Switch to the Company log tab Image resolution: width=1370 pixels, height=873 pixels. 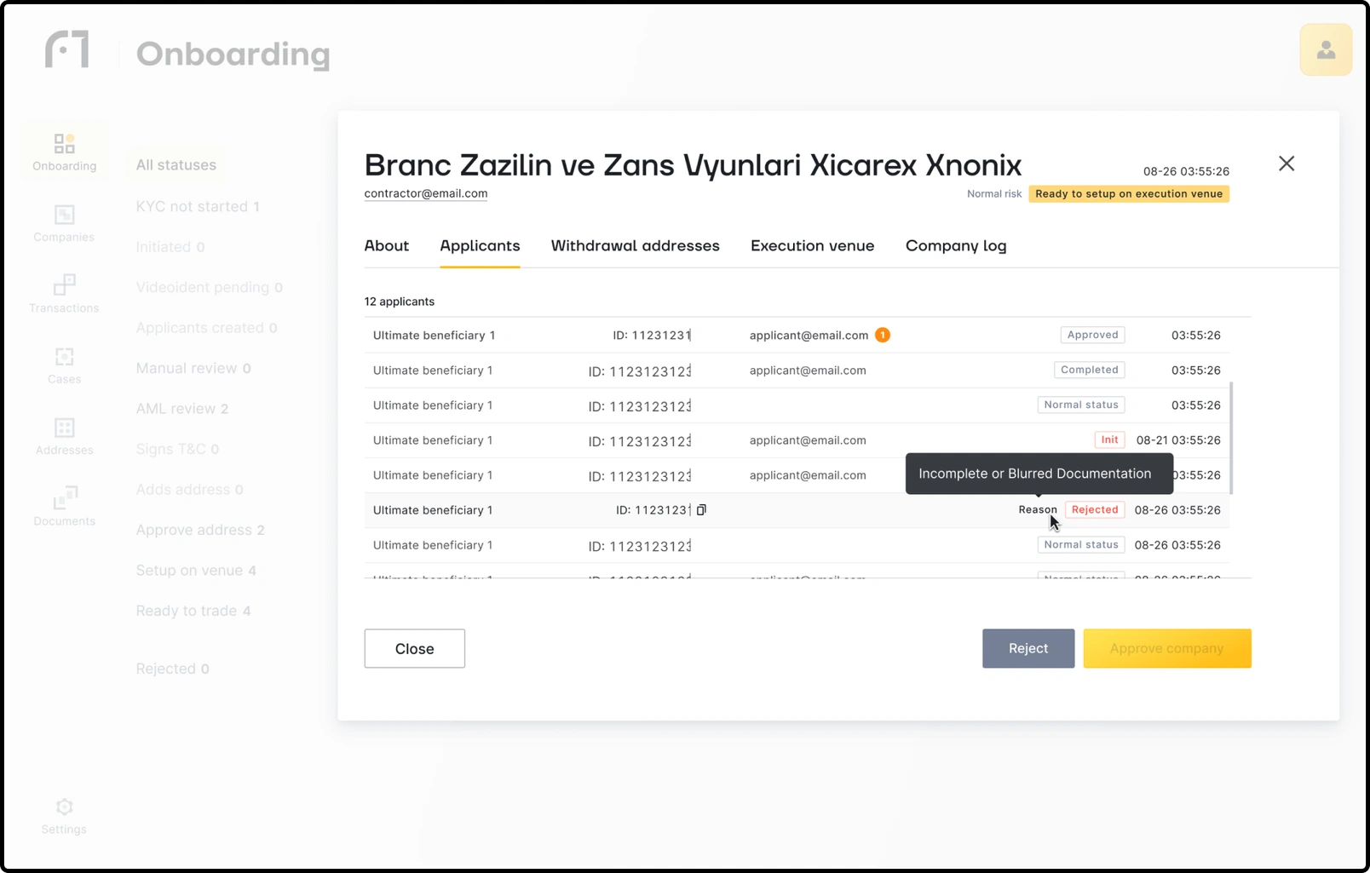coord(956,245)
